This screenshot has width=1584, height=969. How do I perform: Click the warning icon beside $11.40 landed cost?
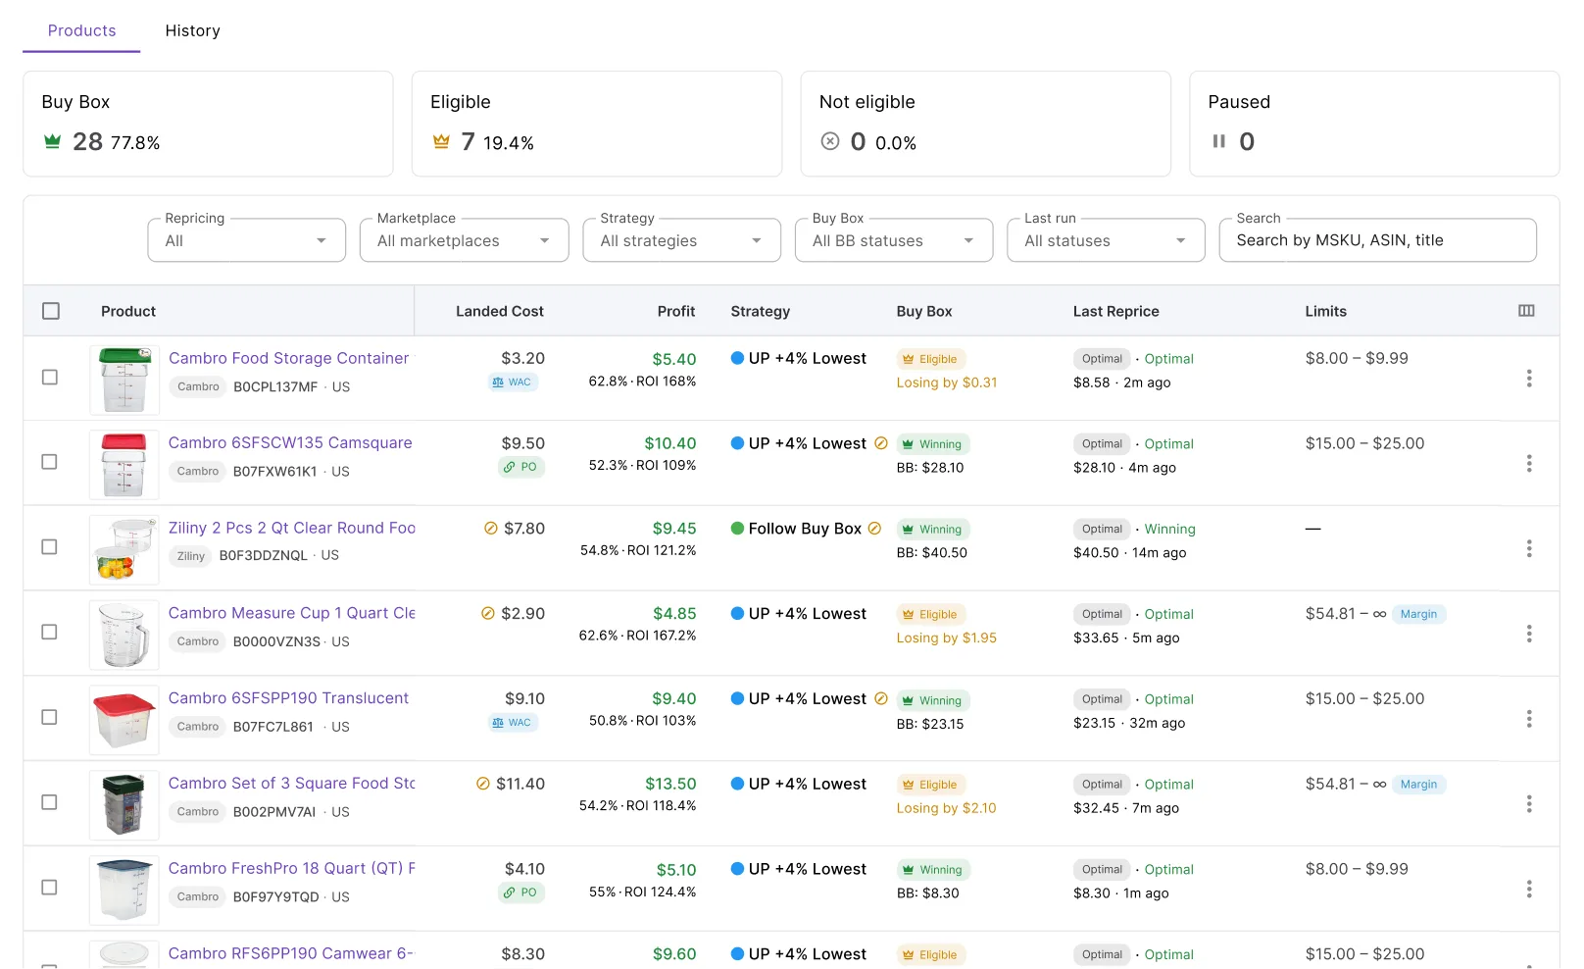[483, 784]
